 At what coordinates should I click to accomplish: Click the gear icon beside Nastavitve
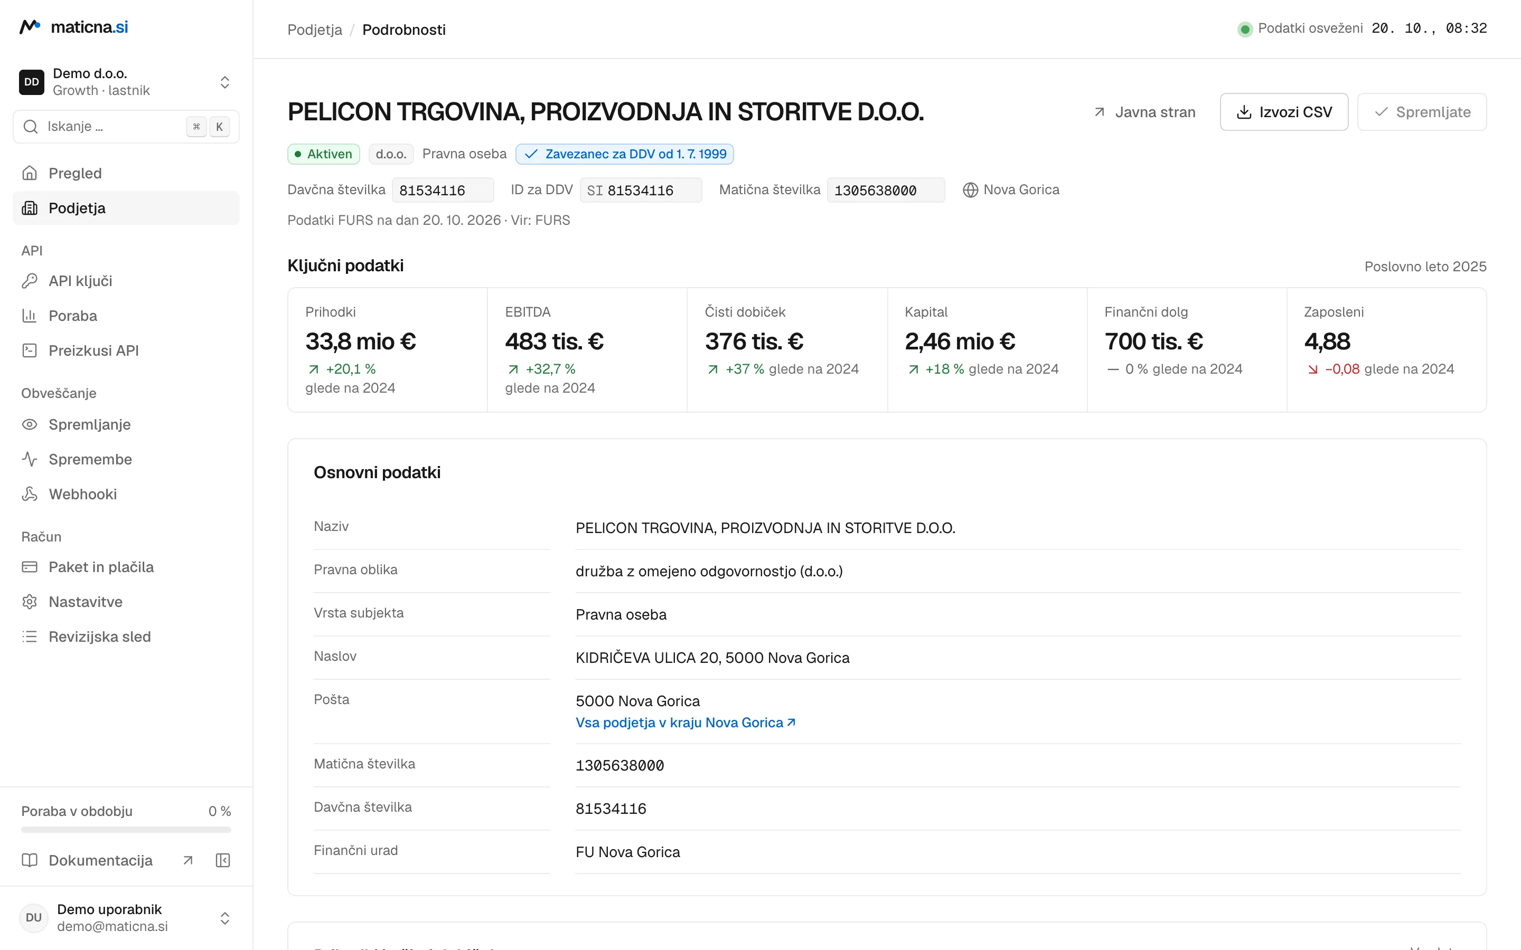30,602
